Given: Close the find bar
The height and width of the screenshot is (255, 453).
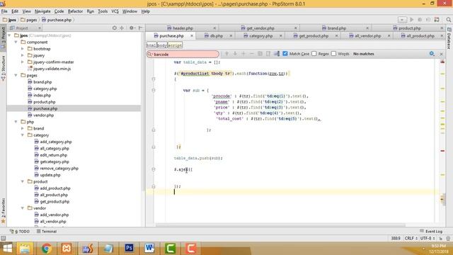Looking at the screenshot, I should pyautogui.click(x=441, y=54).
